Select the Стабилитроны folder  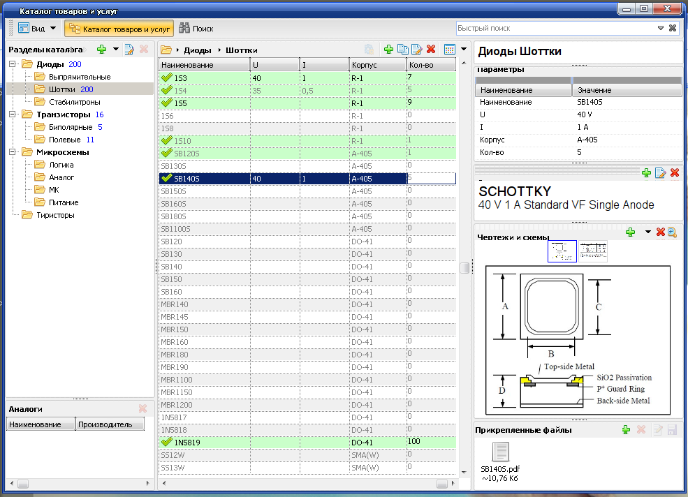point(68,102)
